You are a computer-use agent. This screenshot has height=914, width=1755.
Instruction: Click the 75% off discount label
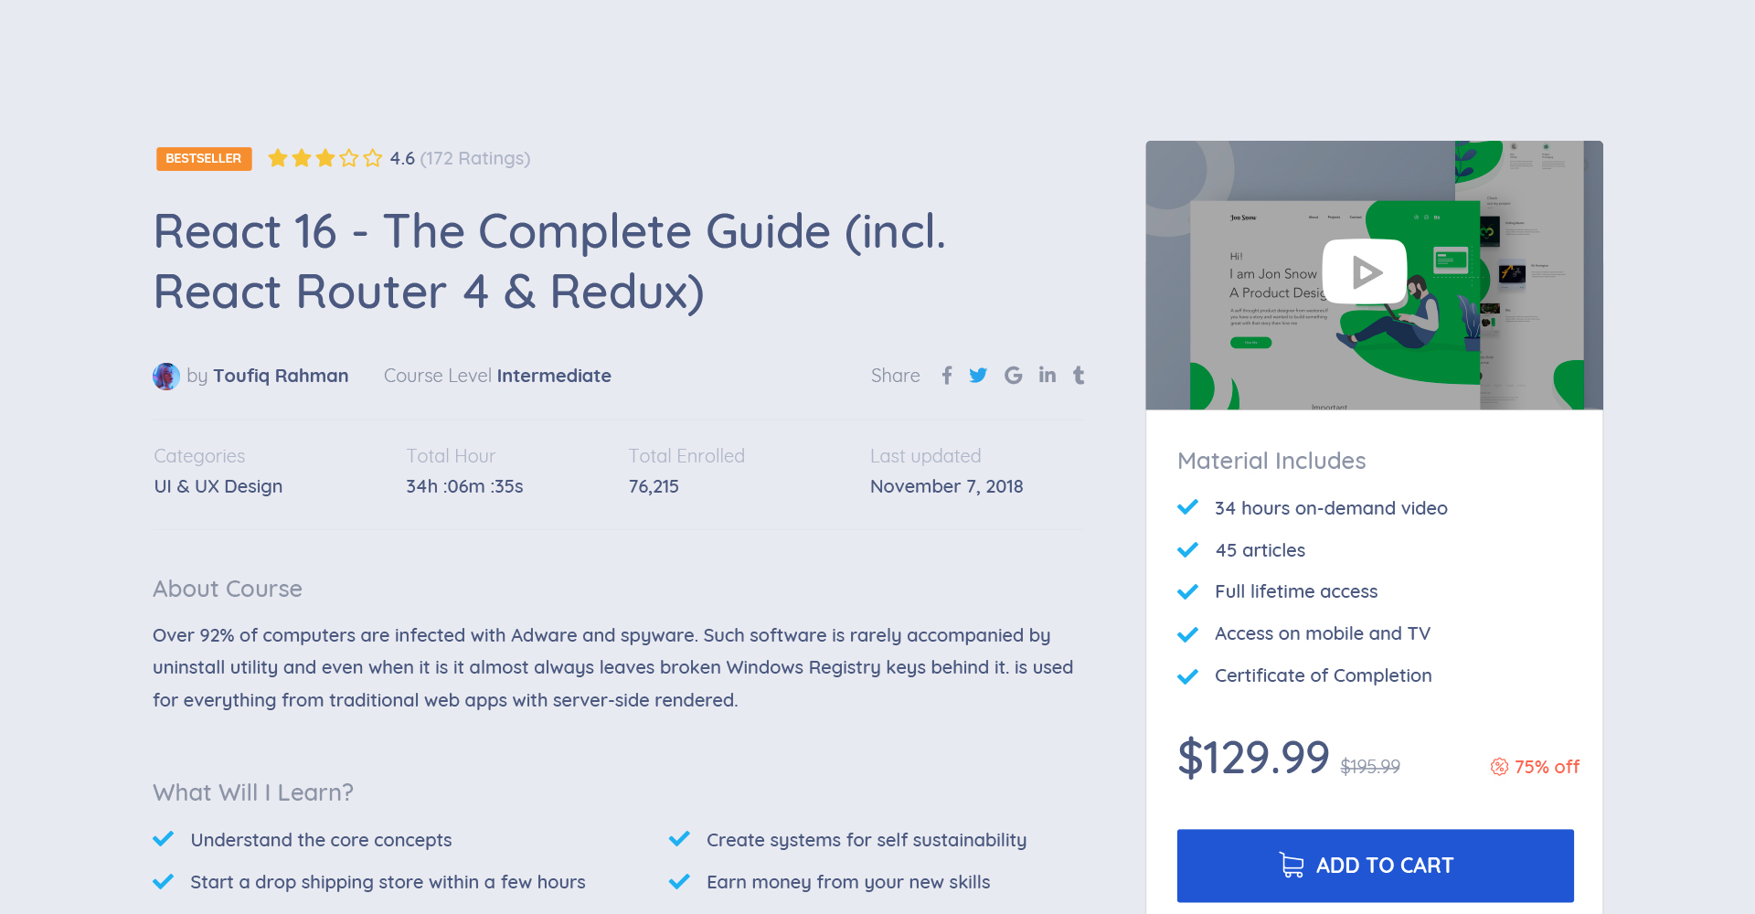click(x=1547, y=767)
